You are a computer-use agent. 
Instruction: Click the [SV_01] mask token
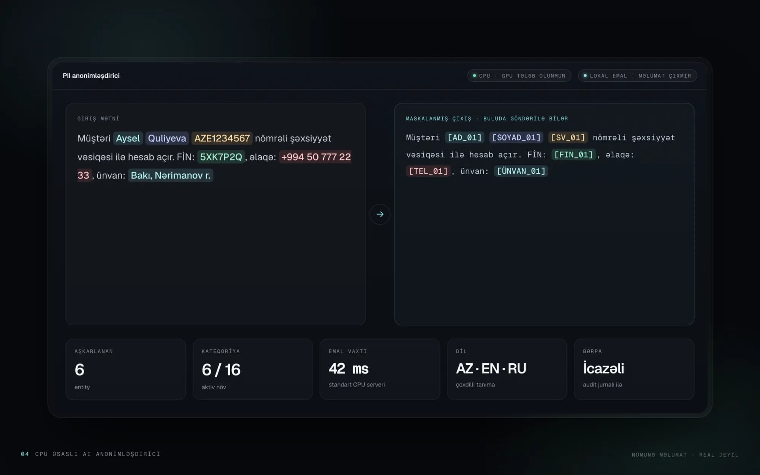coord(568,138)
